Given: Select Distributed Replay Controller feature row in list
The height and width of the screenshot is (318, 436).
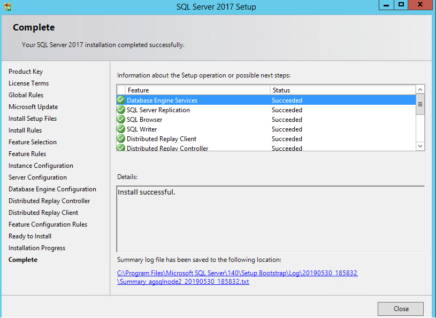Looking at the screenshot, I should point(266,148).
